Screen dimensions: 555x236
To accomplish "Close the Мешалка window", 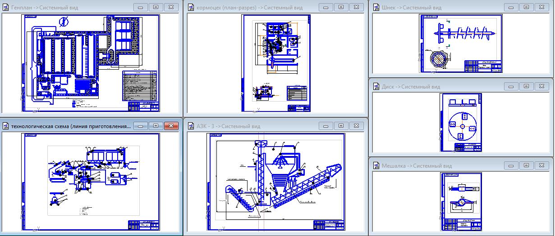I will (x=541, y=165).
